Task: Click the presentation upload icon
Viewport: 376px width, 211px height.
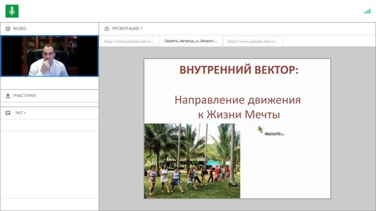Action: tap(107, 29)
